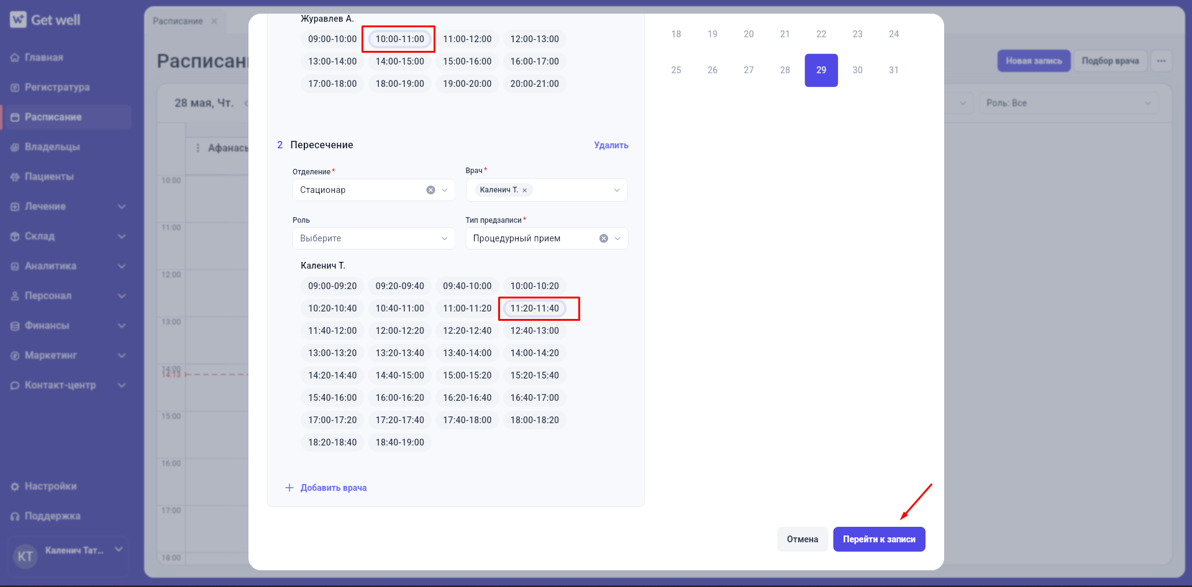Expand the Врач dropdown arrow
The image size is (1192, 587).
click(x=616, y=190)
